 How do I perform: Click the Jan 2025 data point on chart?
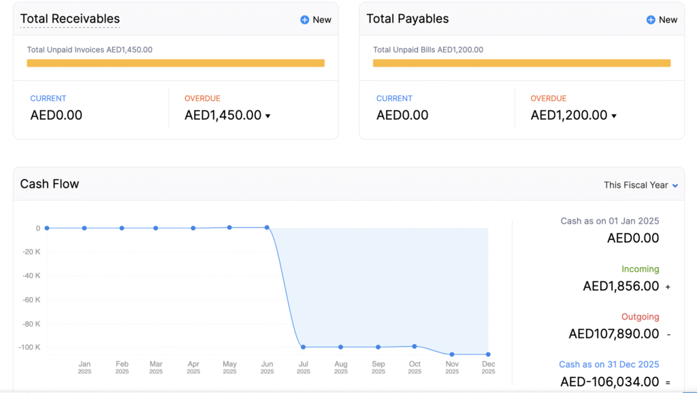click(x=84, y=228)
